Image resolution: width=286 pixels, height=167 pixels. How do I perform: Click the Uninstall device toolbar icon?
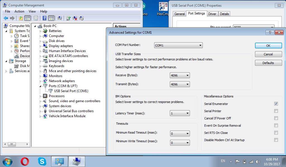click(75, 18)
